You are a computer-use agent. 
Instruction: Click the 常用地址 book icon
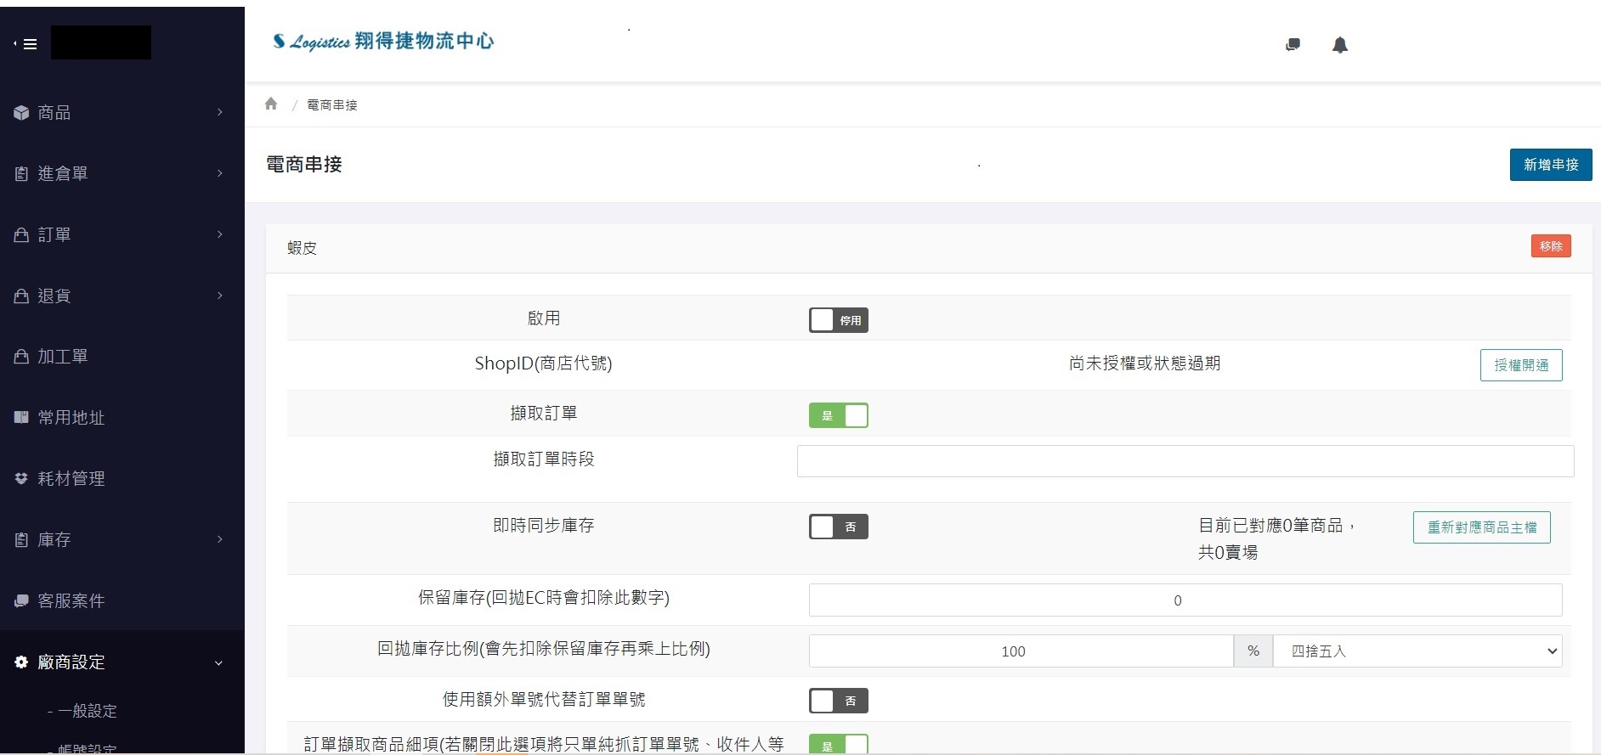pyautogui.click(x=21, y=417)
